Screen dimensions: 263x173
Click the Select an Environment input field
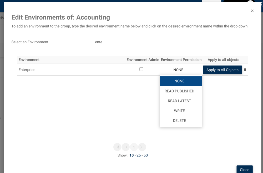coord(174,42)
